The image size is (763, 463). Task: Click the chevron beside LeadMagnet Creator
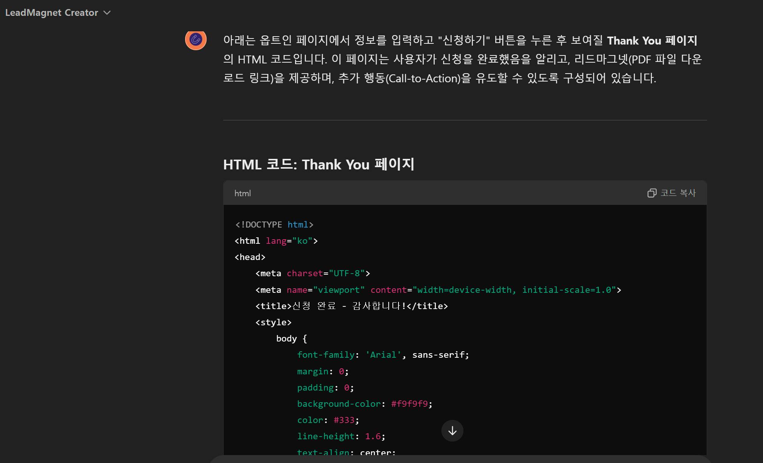click(x=107, y=12)
